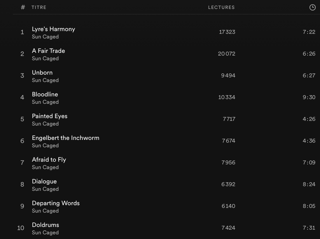
Task: Click the Afraid to Fly title
Action: (x=49, y=160)
